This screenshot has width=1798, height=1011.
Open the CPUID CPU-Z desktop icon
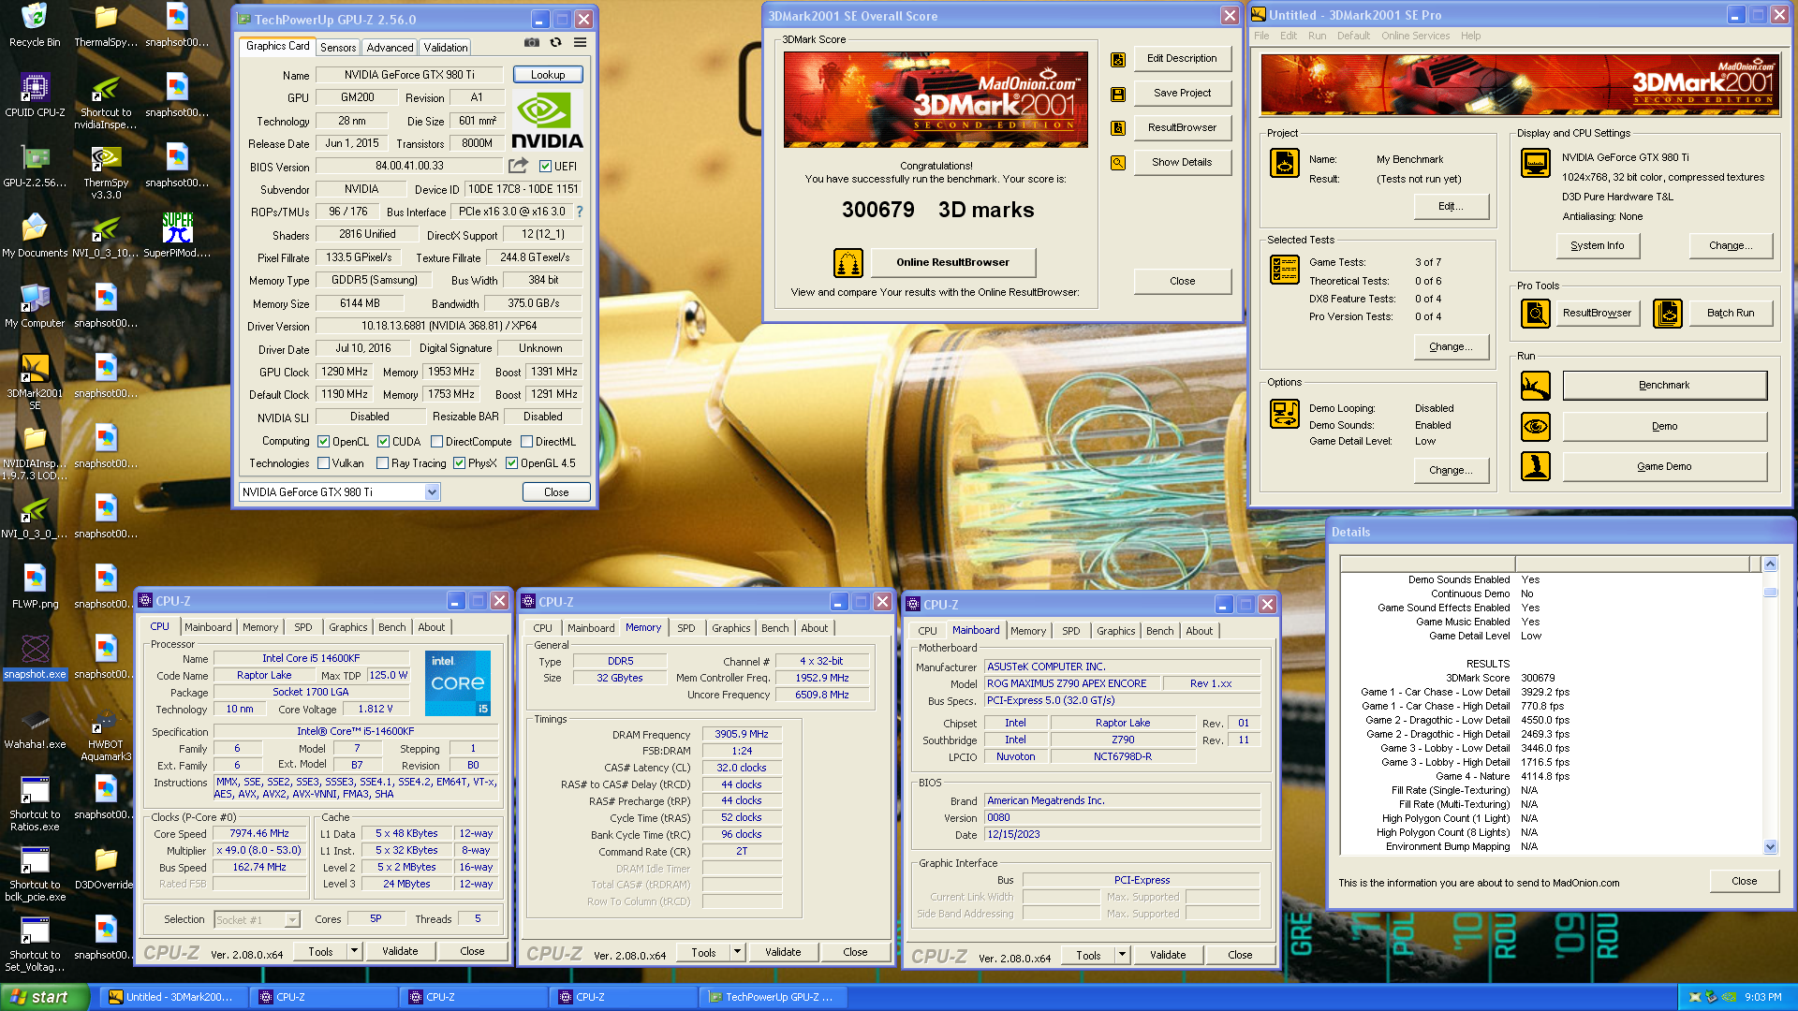(x=35, y=95)
